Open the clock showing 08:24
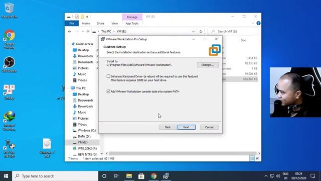Viewport: 321px width, 181px height. 299,176
